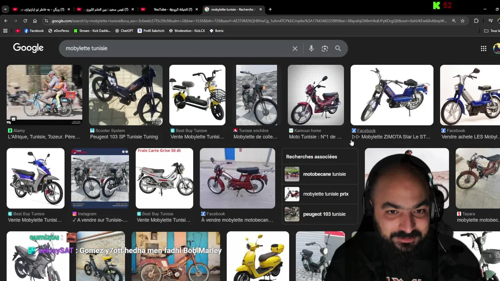Open the yellow electric bike image
Viewport: 500px width, 281px height.
click(x=197, y=95)
